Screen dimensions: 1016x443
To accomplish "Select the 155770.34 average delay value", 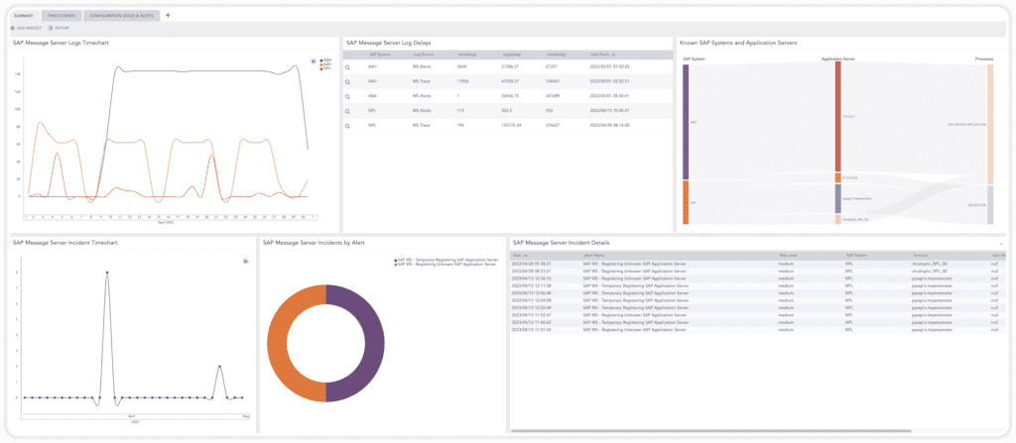I will pyautogui.click(x=512, y=125).
